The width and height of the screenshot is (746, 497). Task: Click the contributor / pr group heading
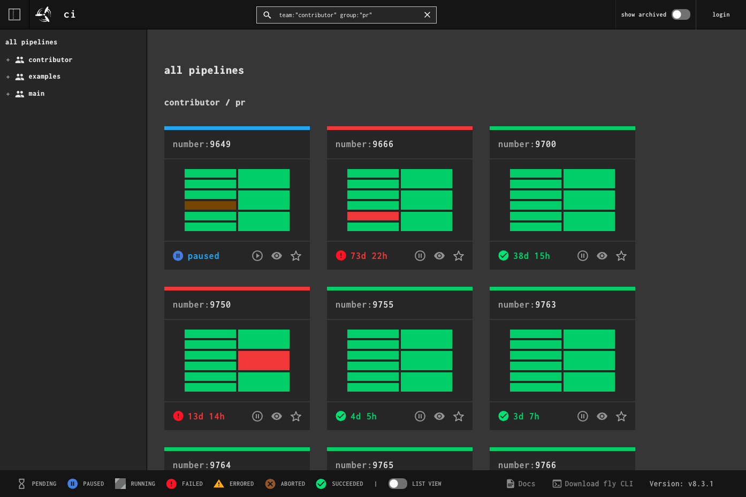pyautogui.click(x=205, y=102)
